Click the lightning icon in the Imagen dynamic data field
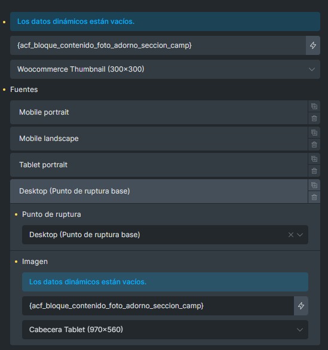 click(x=301, y=306)
